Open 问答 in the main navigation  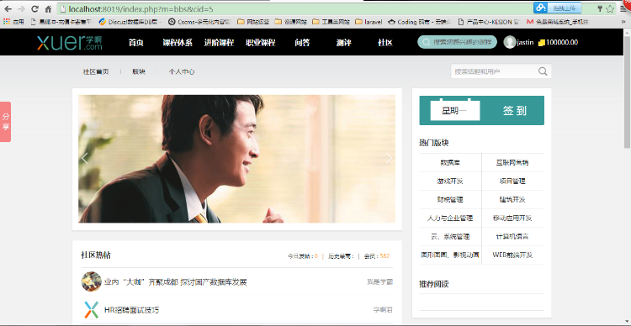(302, 43)
